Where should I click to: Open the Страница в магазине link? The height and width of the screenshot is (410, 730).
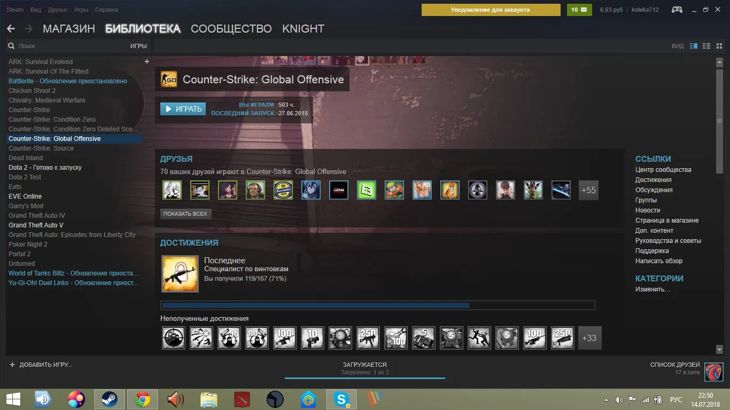coord(667,220)
